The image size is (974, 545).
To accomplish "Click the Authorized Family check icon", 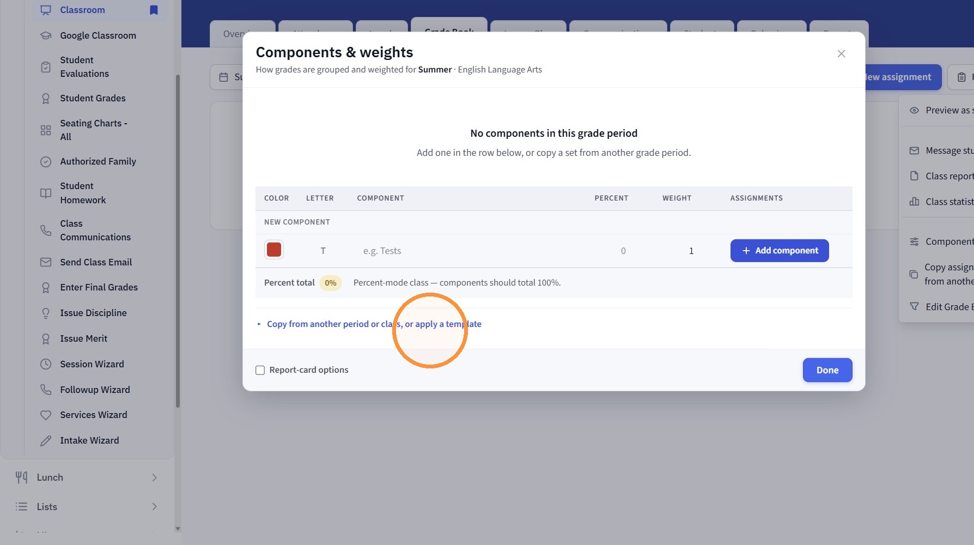I will point(46,161).
